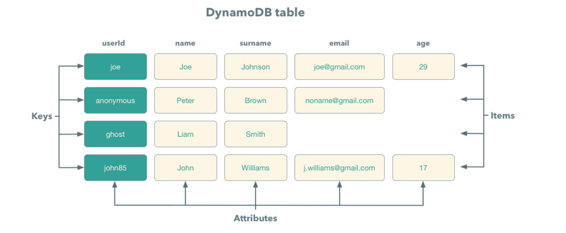The image size is (566, 233).
Task: Click the 'Johnson' surname cell
Action: tap(255, 66)
